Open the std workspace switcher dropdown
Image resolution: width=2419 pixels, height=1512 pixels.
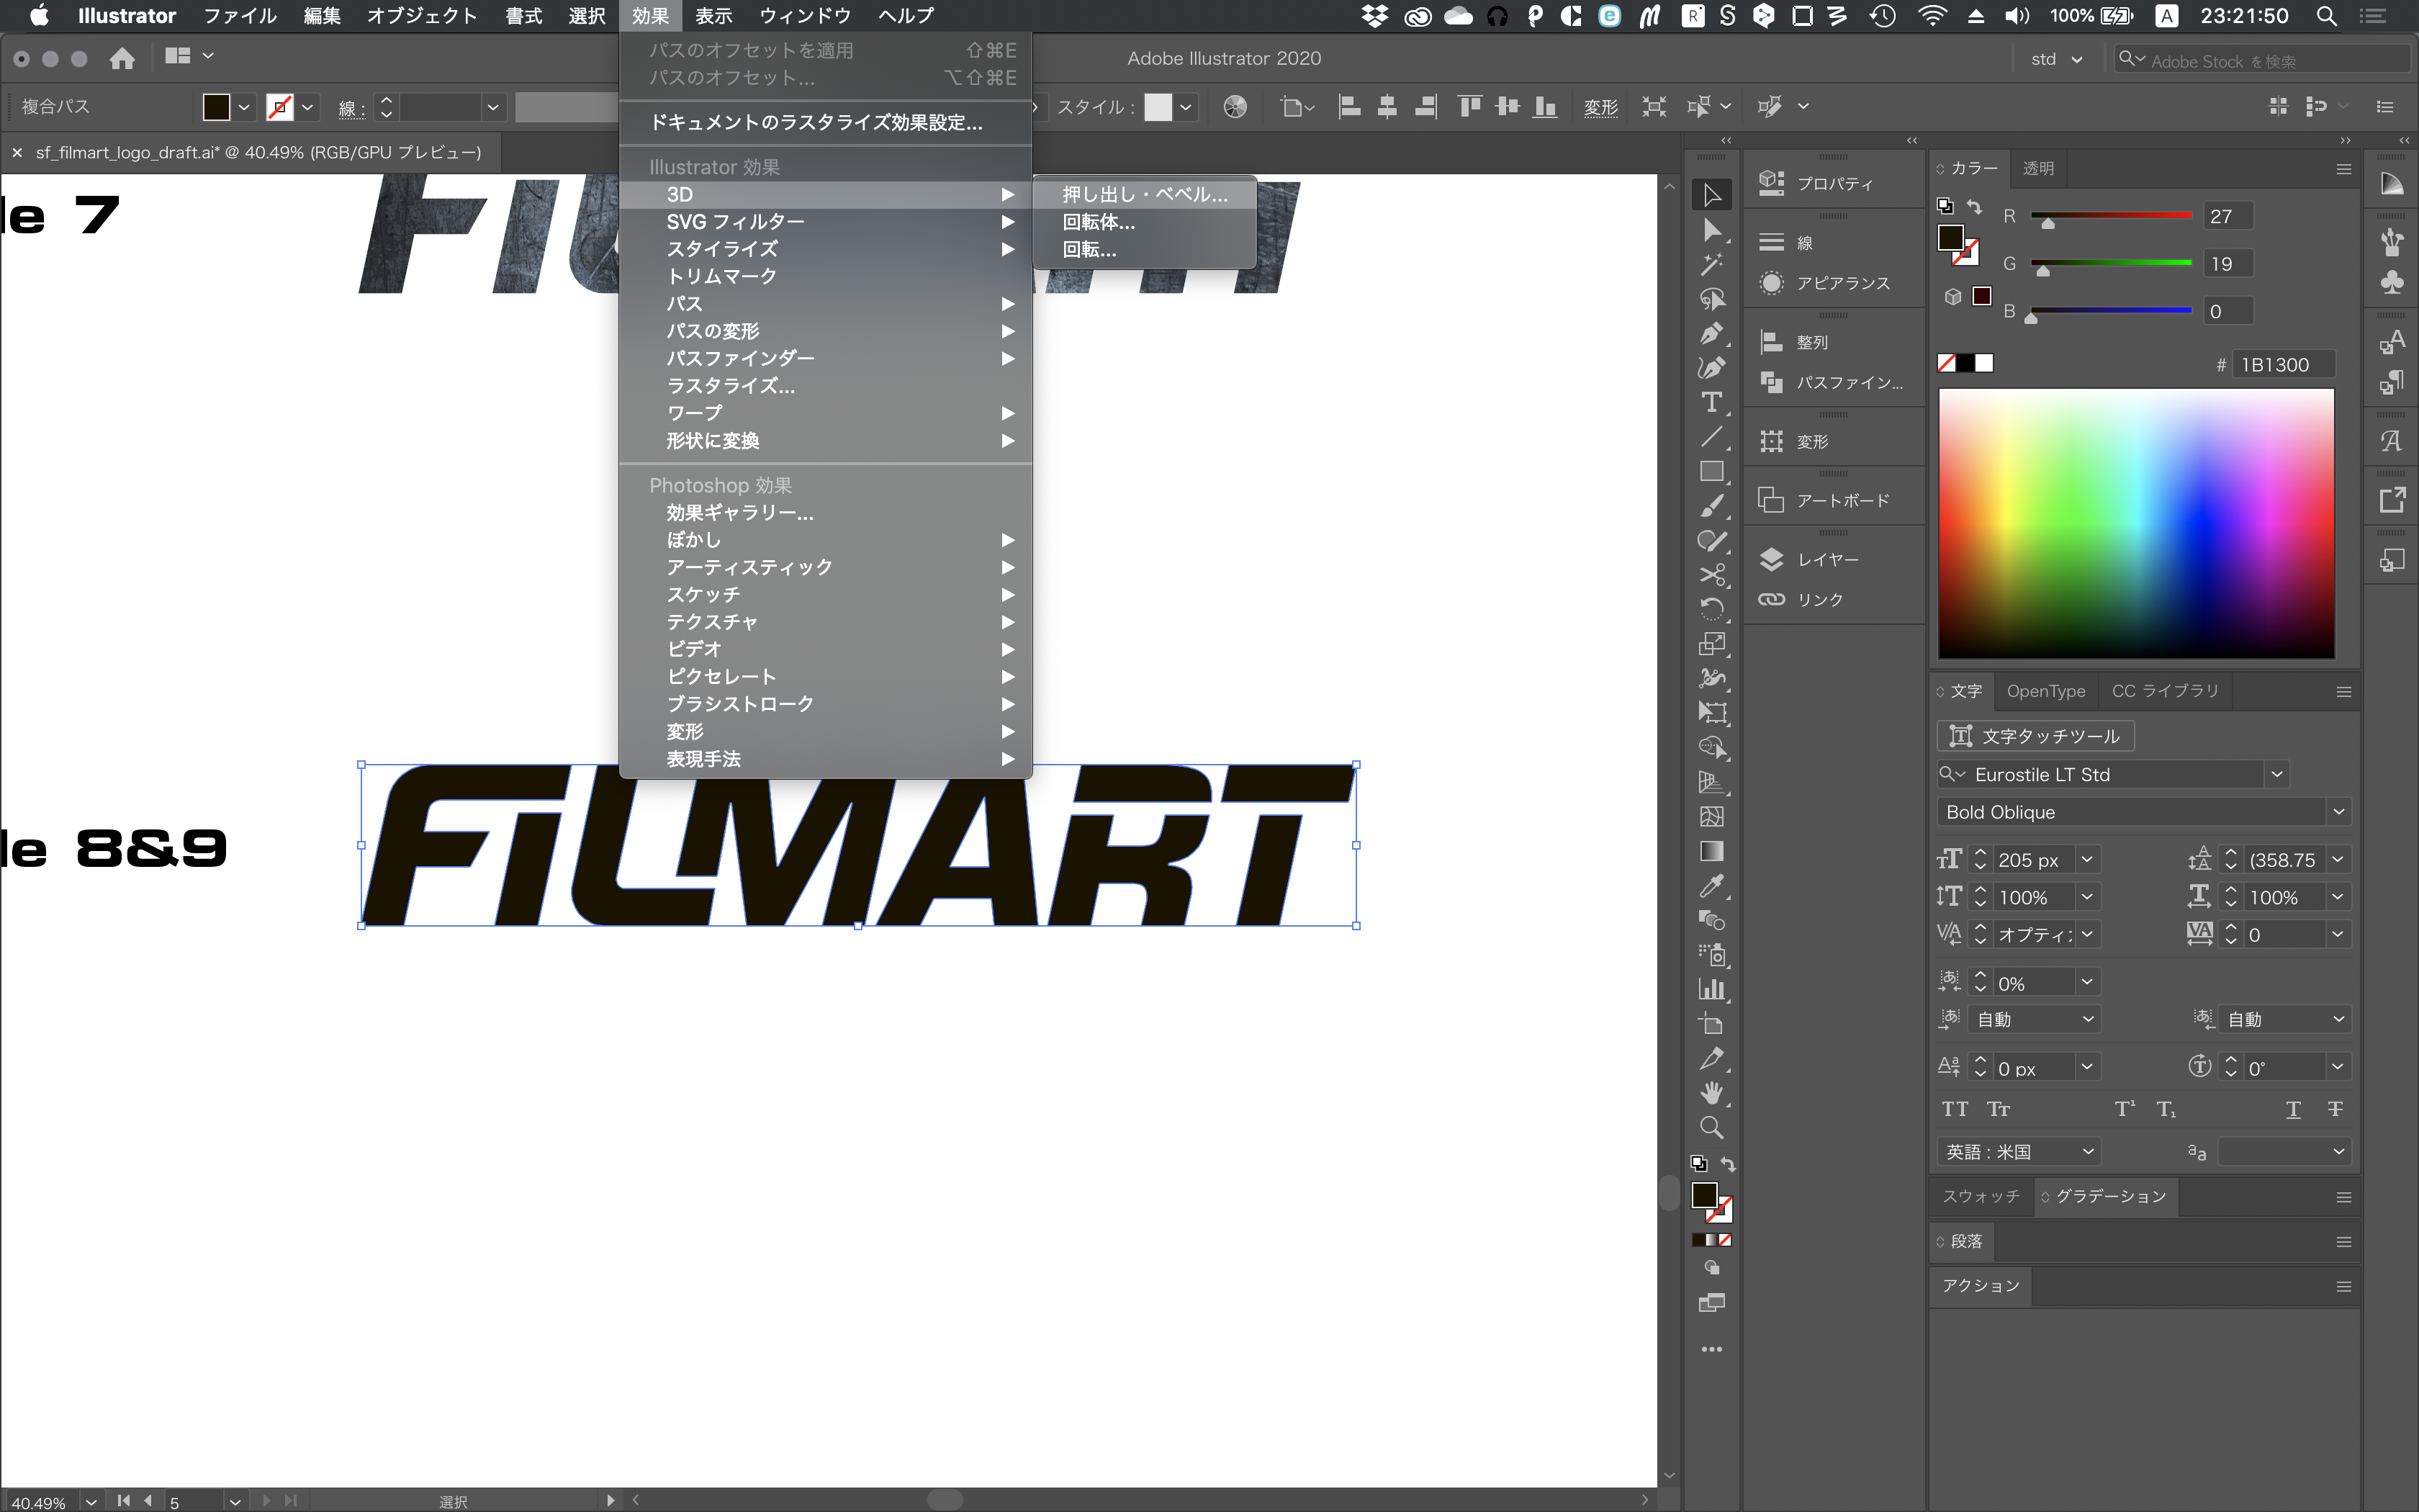(x=2055, y=59)
